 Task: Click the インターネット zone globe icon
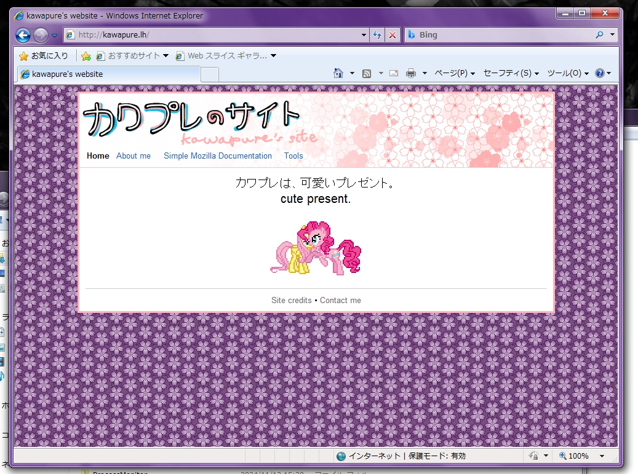point(341,456)
